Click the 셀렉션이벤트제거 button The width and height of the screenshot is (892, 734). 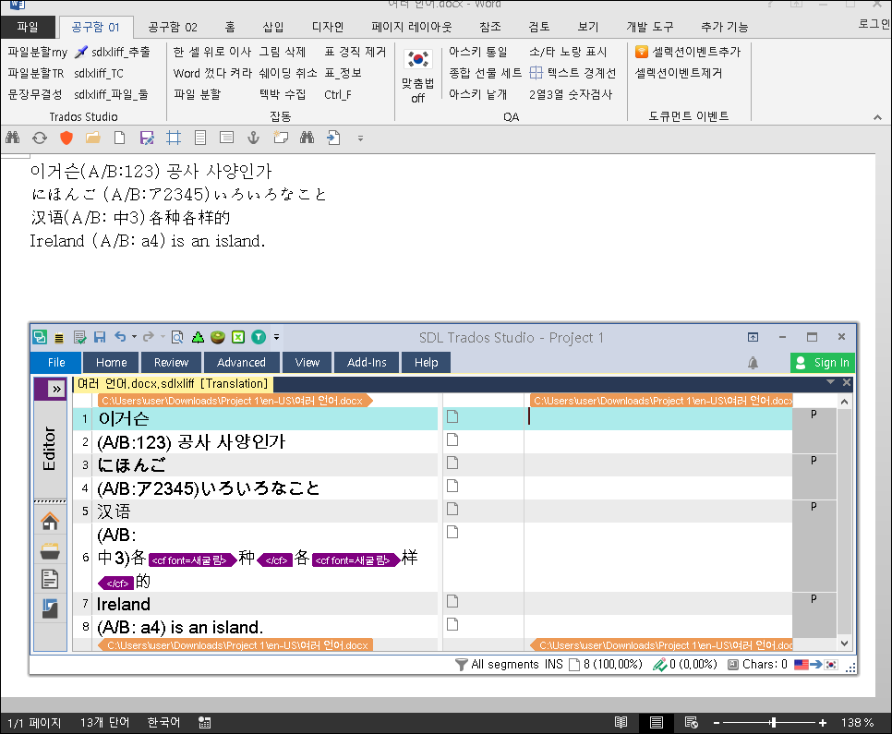pyautogui.click(x=679, y=73)
